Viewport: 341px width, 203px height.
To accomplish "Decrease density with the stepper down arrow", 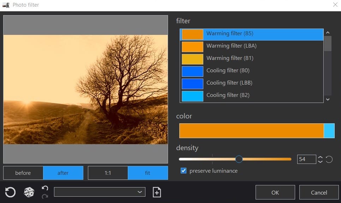I will pyautogui.click(x=320, y=161).
